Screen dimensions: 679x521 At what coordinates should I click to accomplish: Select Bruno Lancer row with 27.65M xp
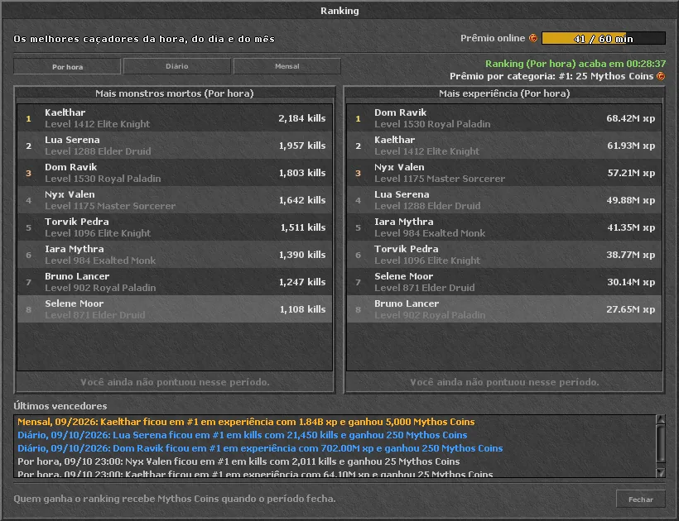504,308
